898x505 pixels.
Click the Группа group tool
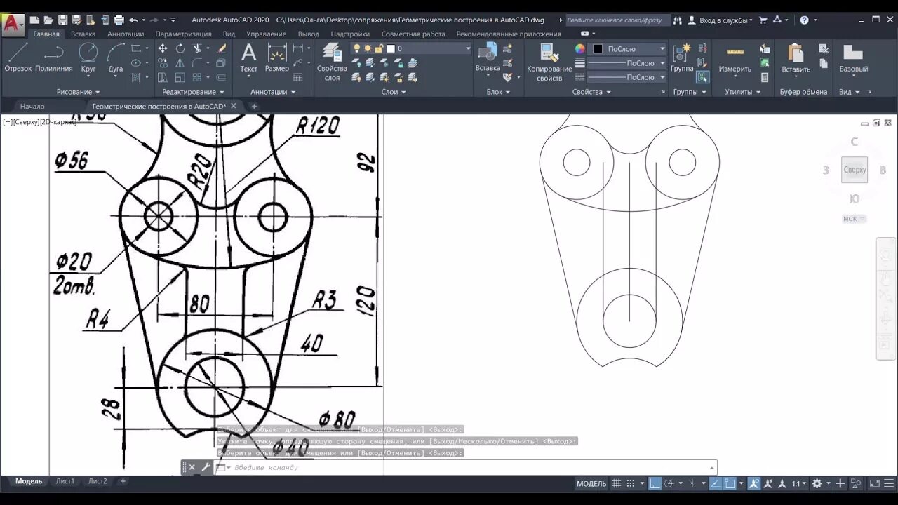682,58
